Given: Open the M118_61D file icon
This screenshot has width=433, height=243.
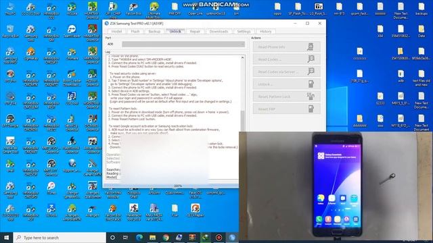Looking at the screenshot, I should (x=401, y=121).
